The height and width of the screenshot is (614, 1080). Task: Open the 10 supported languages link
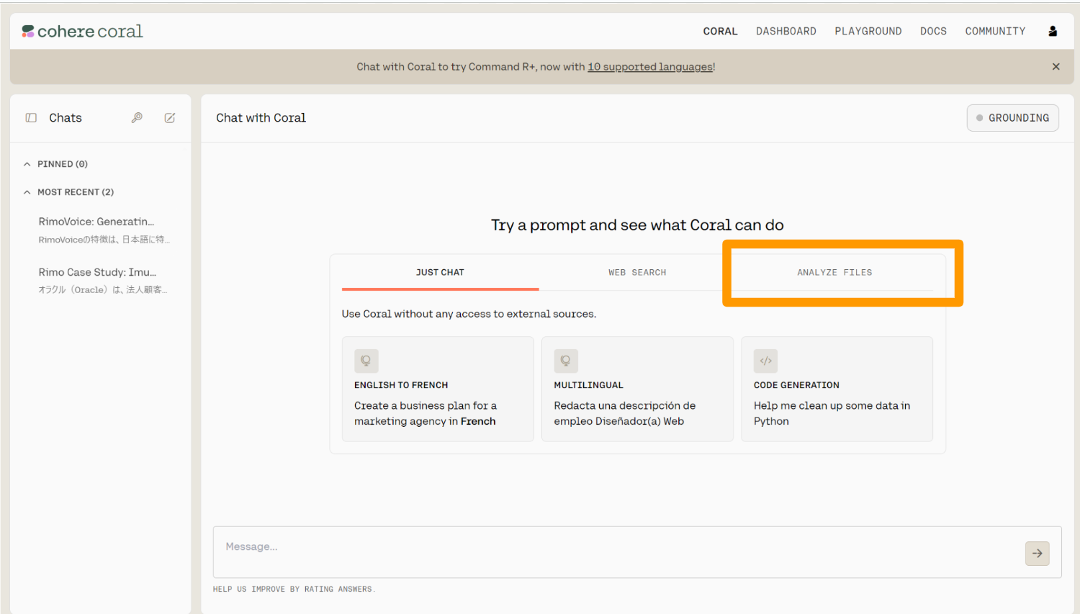pyautogui.click(x=649, y=67)
